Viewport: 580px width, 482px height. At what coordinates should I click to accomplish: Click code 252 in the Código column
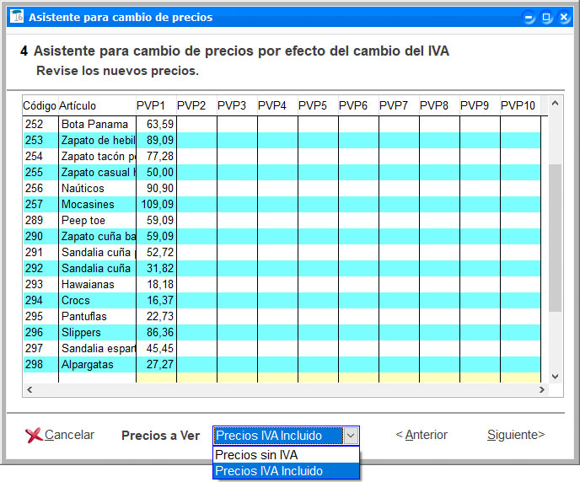[40, 124]
